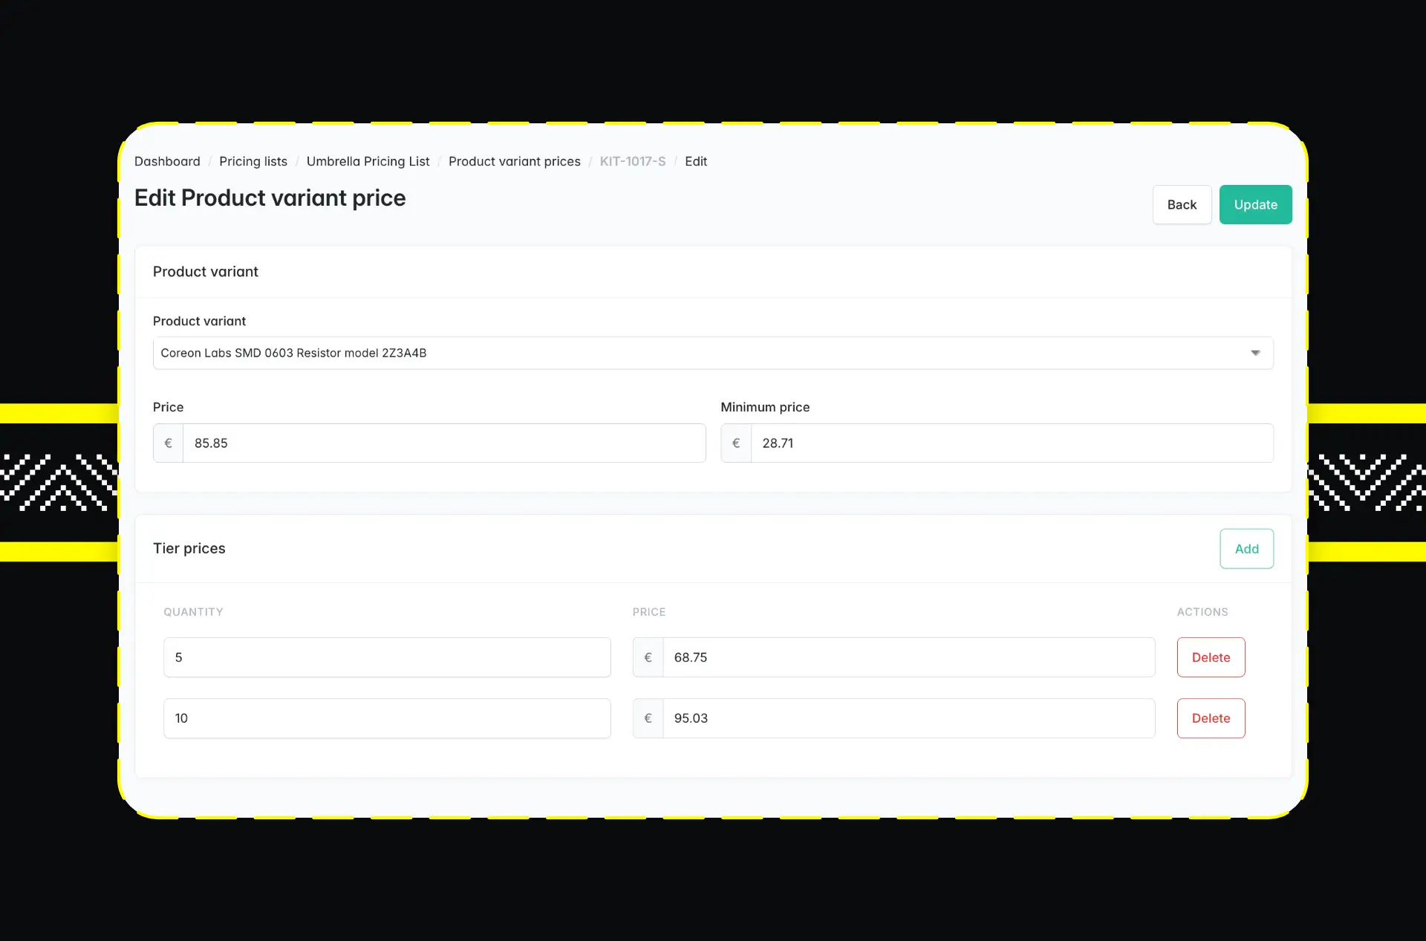Delete the quantity 10 tier row
1426x941 pixels.
click(x=1211, y=718)
